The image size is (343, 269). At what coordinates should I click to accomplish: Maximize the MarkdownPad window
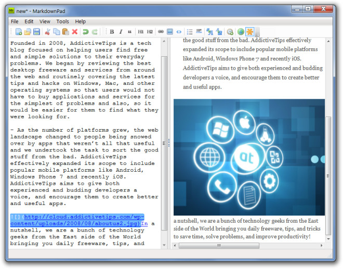(308, 9)
